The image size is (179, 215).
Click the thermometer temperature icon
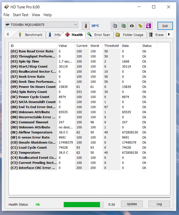(x=86, y=26)
